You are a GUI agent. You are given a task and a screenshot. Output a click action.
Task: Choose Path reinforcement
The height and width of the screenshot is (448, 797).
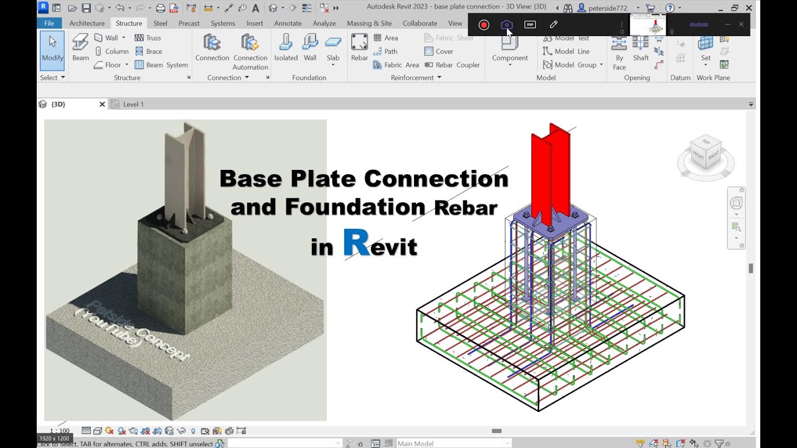coord(385,52)
